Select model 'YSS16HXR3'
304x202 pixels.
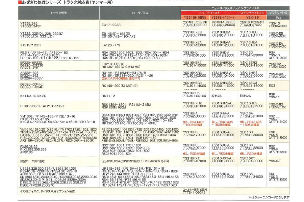tap(192, 73)
